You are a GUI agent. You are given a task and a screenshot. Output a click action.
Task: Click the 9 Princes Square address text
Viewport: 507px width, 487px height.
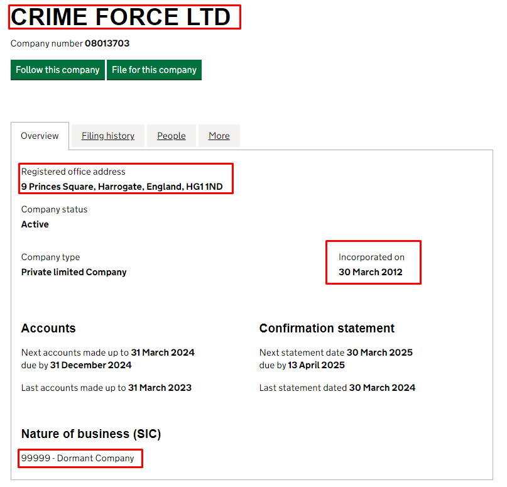[122, 187]
